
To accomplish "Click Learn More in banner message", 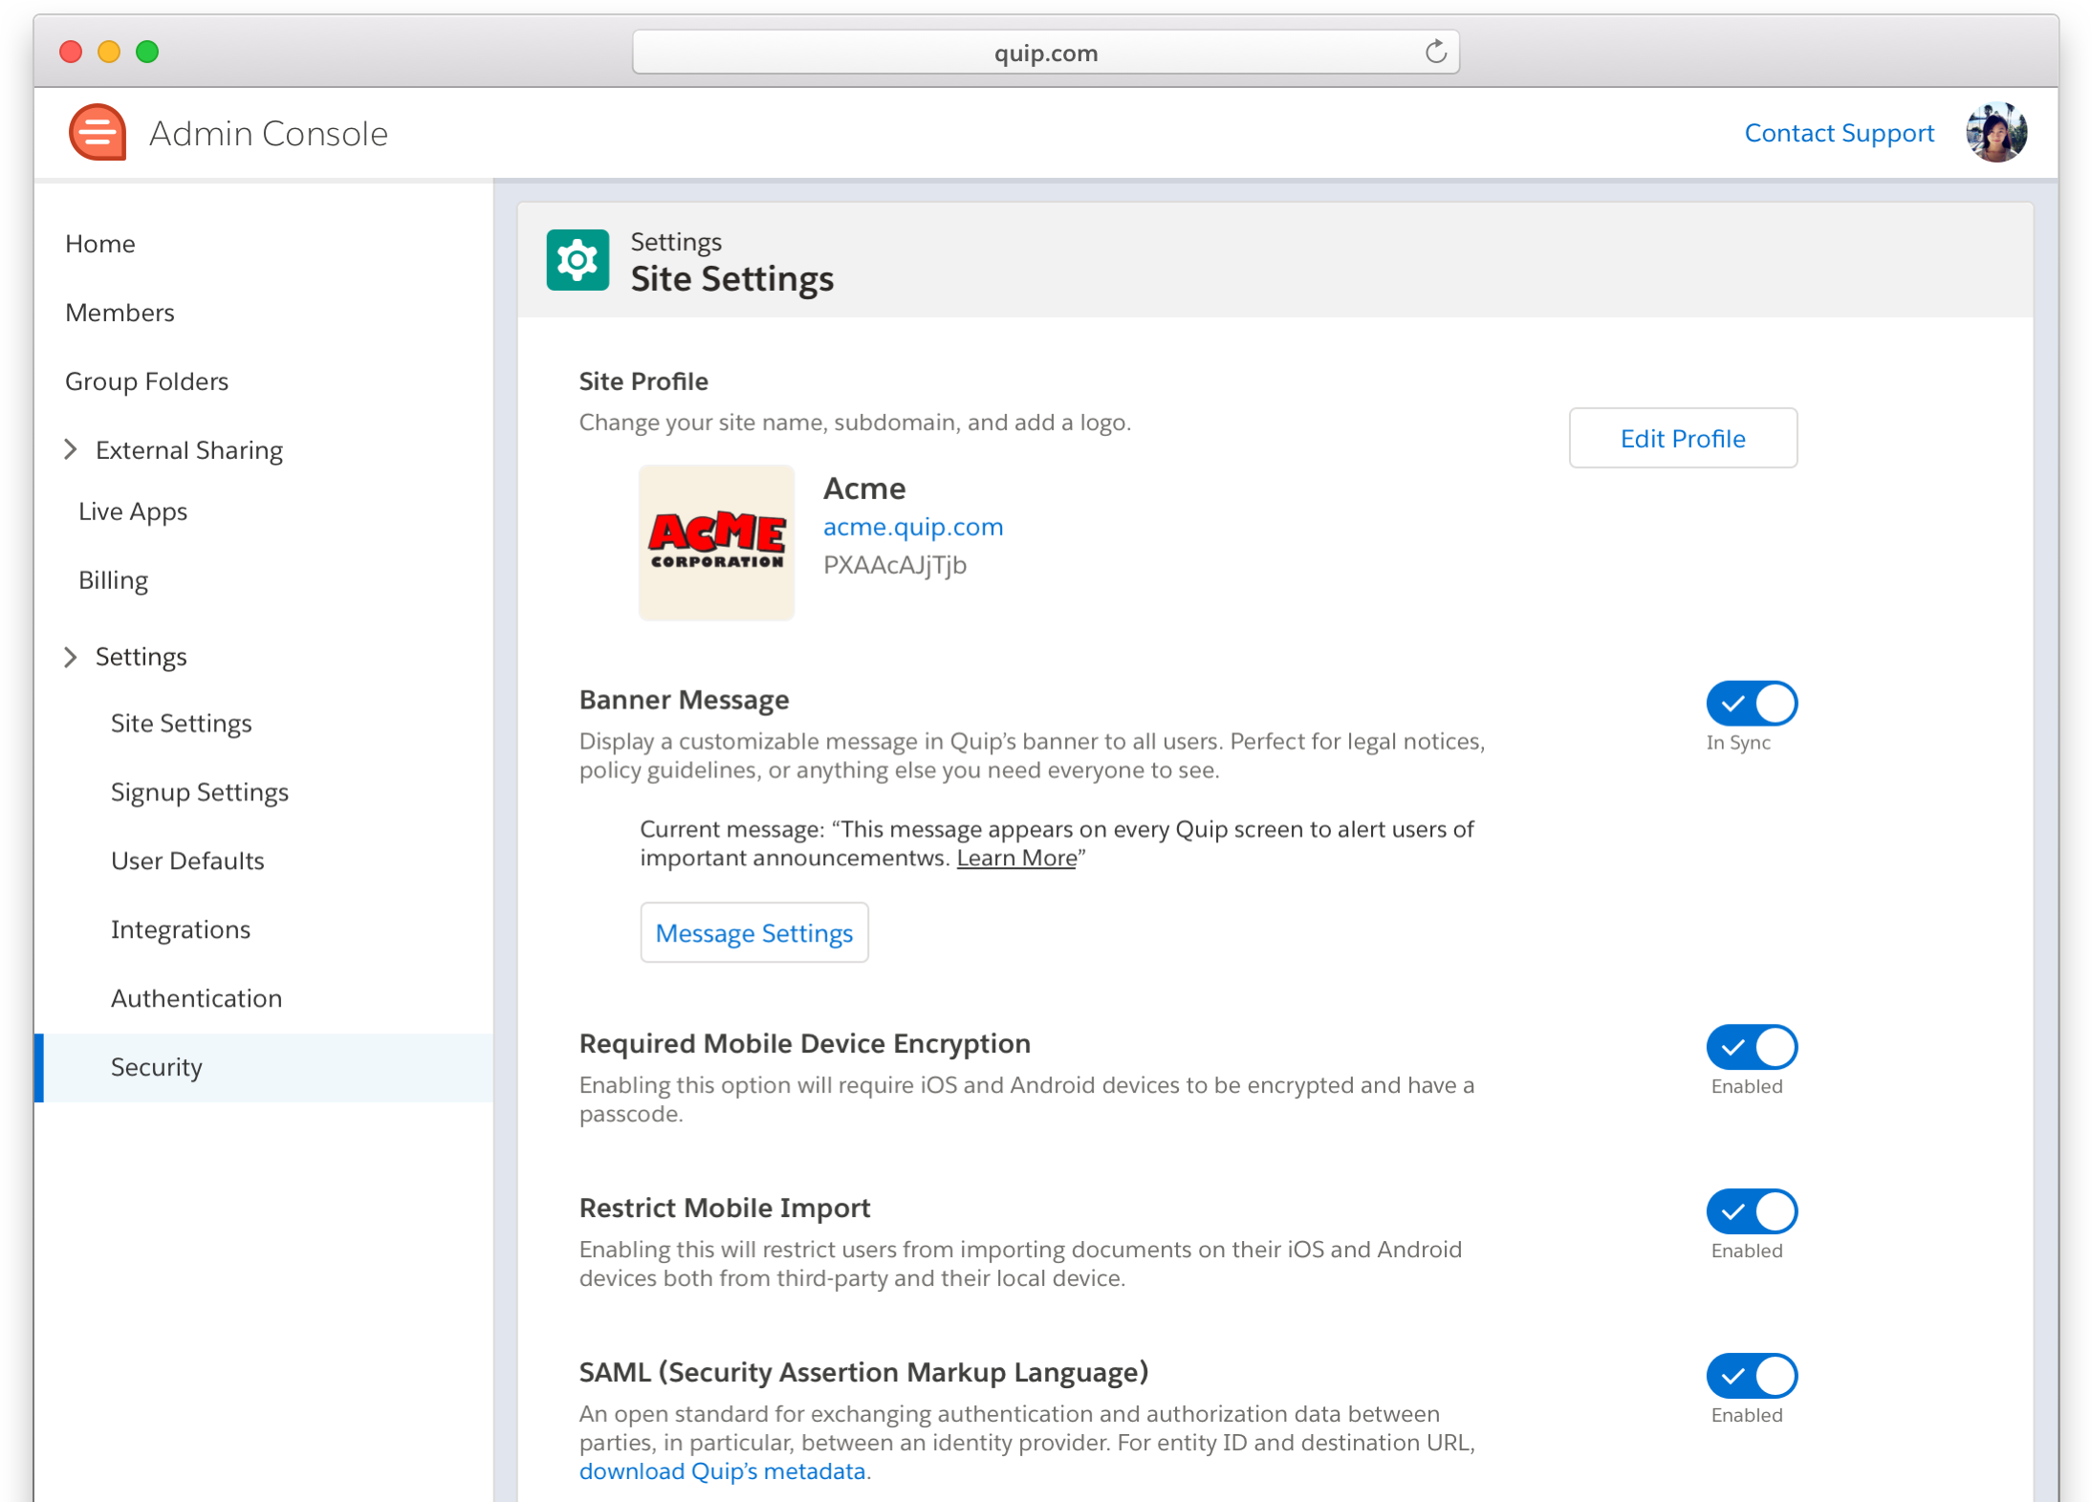I will 1016,858.
